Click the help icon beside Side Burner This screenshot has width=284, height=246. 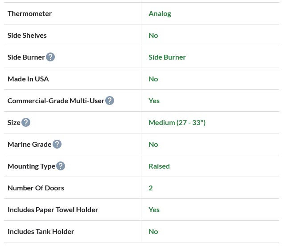click(50, 57)
